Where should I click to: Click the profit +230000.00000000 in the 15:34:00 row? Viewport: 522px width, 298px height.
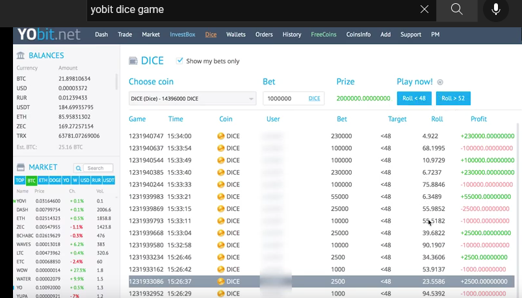pos(488,136)
